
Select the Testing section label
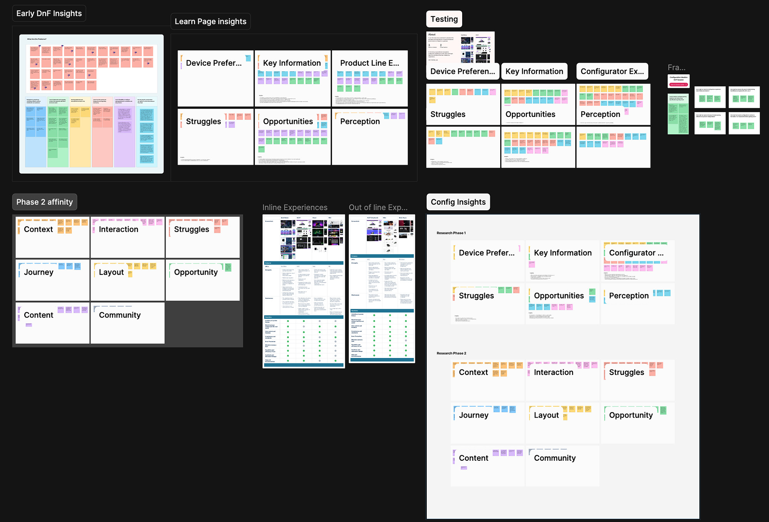click(x=444, y=19)
